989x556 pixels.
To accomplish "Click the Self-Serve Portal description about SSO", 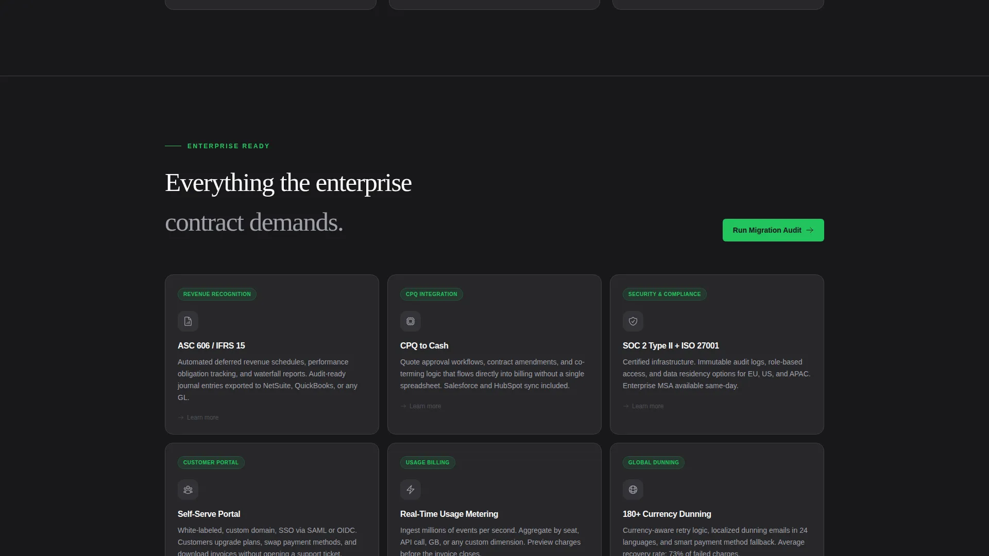I will pos(267,541).
